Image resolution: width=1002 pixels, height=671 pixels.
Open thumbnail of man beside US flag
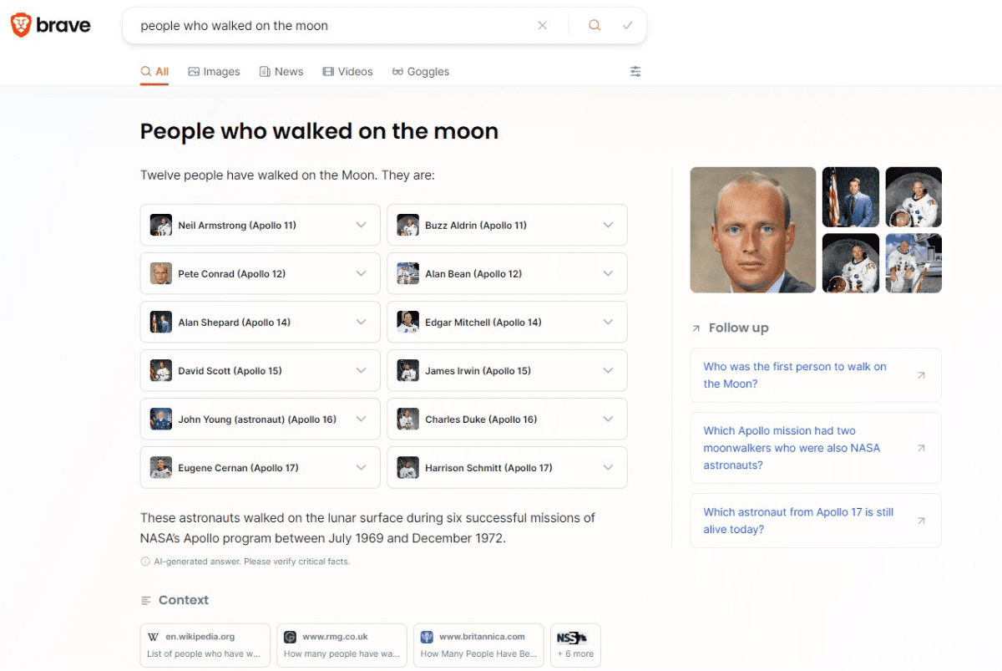click(x=851, y=197)
